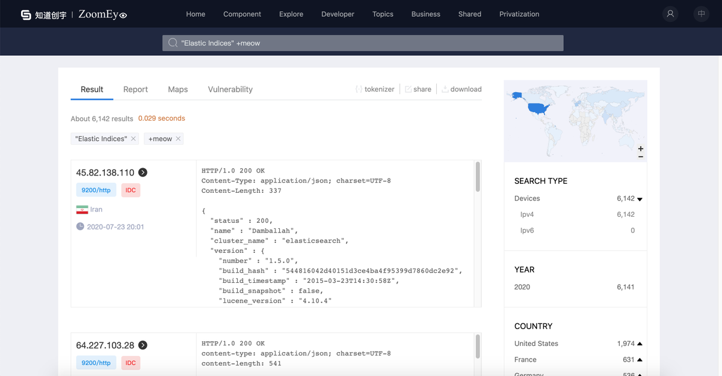Open the Privatization page
Image resolution: width=722 pixels, height=376 pixels.
pos(519,14)
